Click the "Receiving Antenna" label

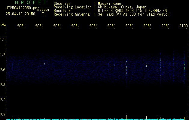point(72,14)
